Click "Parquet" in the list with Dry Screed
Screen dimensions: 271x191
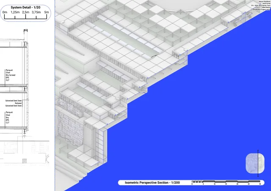click(x=9, y=70)
